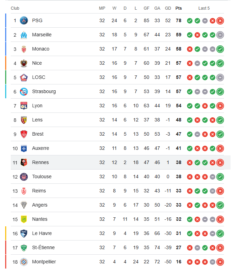Click the Monaco club crest
This screenshot has width=234, height=272.
[x=24, y=49]
